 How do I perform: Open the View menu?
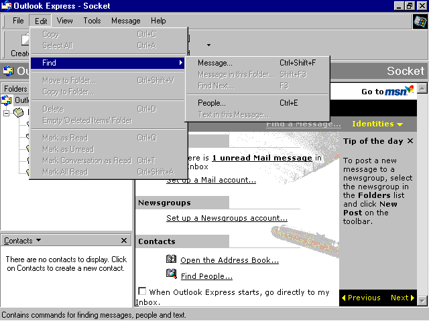tap(64, 21)
